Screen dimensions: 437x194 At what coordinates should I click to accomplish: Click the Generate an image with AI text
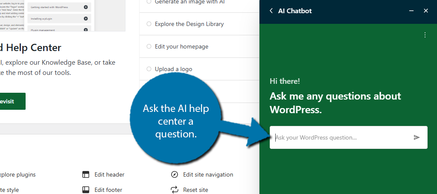tap(189, 2)
